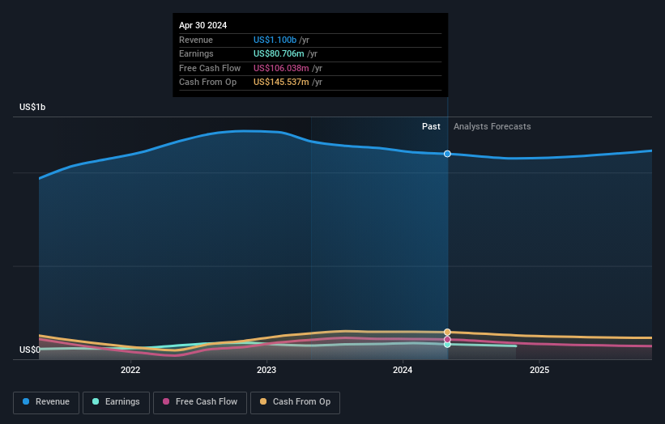The image size is (665, 424).
Task: Click the US$106.038m free cash flow value
Action: (281, 68)
